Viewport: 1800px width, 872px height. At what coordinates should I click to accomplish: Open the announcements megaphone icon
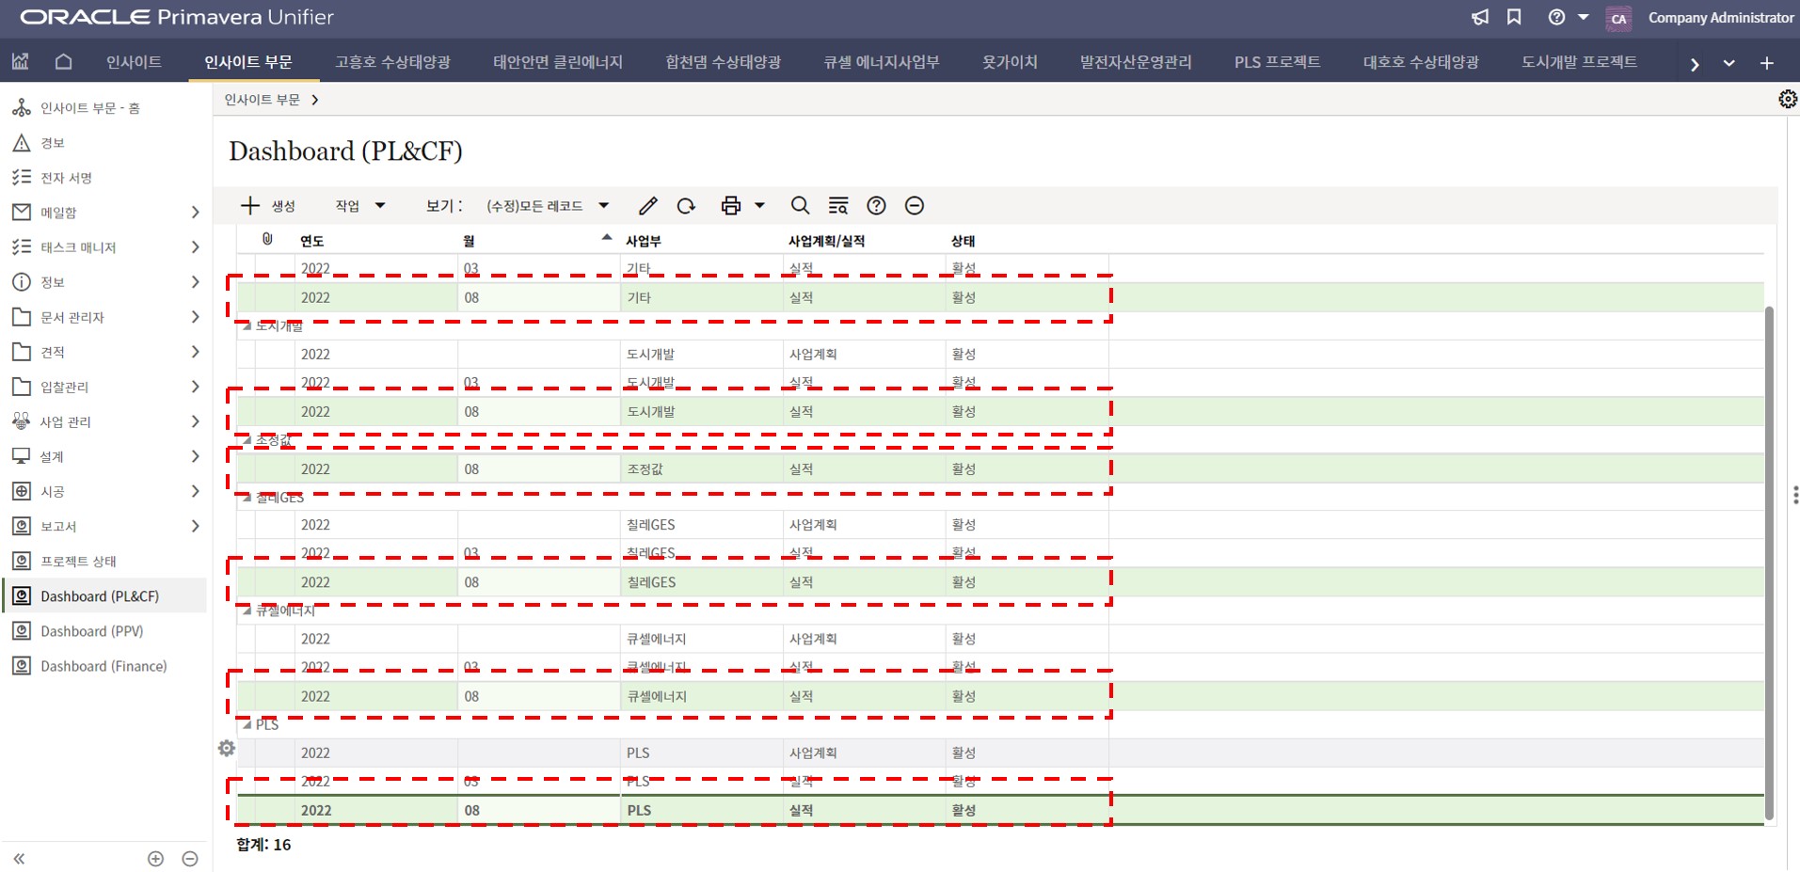[x=1480, y=18]
